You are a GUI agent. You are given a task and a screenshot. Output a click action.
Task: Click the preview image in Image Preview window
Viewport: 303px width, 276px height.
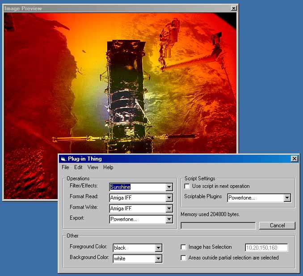click(120, 83)
